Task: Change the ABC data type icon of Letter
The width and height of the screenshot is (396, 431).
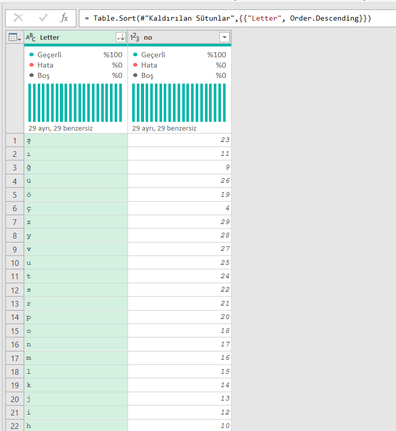Action: pos(30,37)
